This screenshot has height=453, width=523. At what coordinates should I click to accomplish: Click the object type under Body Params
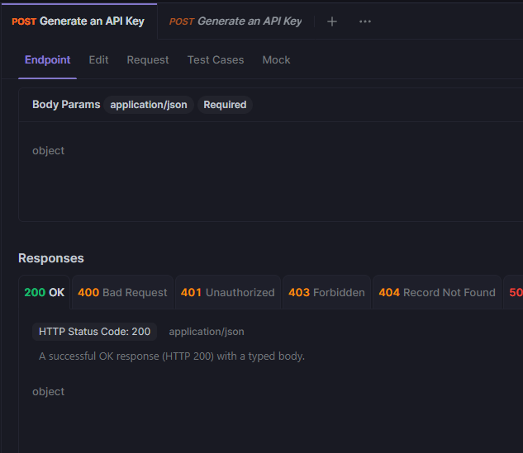point(48,151)
